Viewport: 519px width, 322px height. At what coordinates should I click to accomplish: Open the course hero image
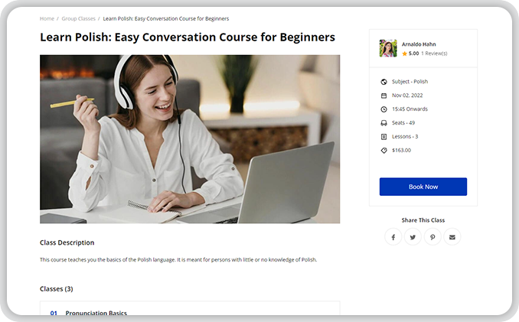click(190, 138)
